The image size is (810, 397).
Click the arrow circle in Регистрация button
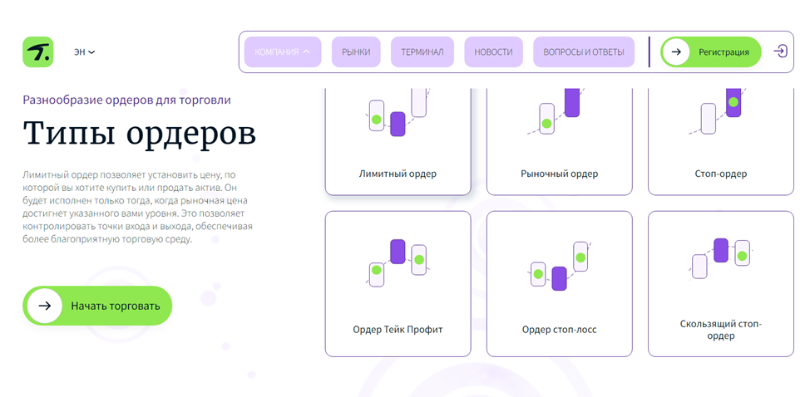pos(676,51)
